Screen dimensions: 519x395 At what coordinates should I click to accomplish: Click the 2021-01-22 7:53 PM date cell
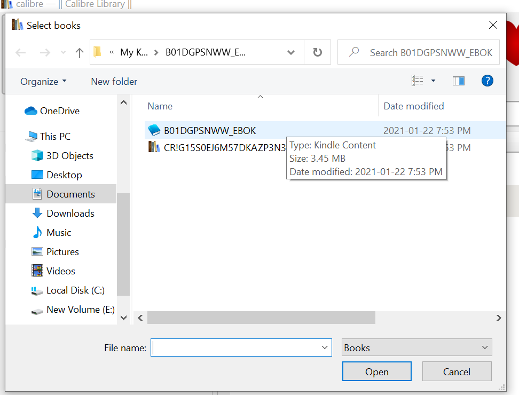point(427,130)
